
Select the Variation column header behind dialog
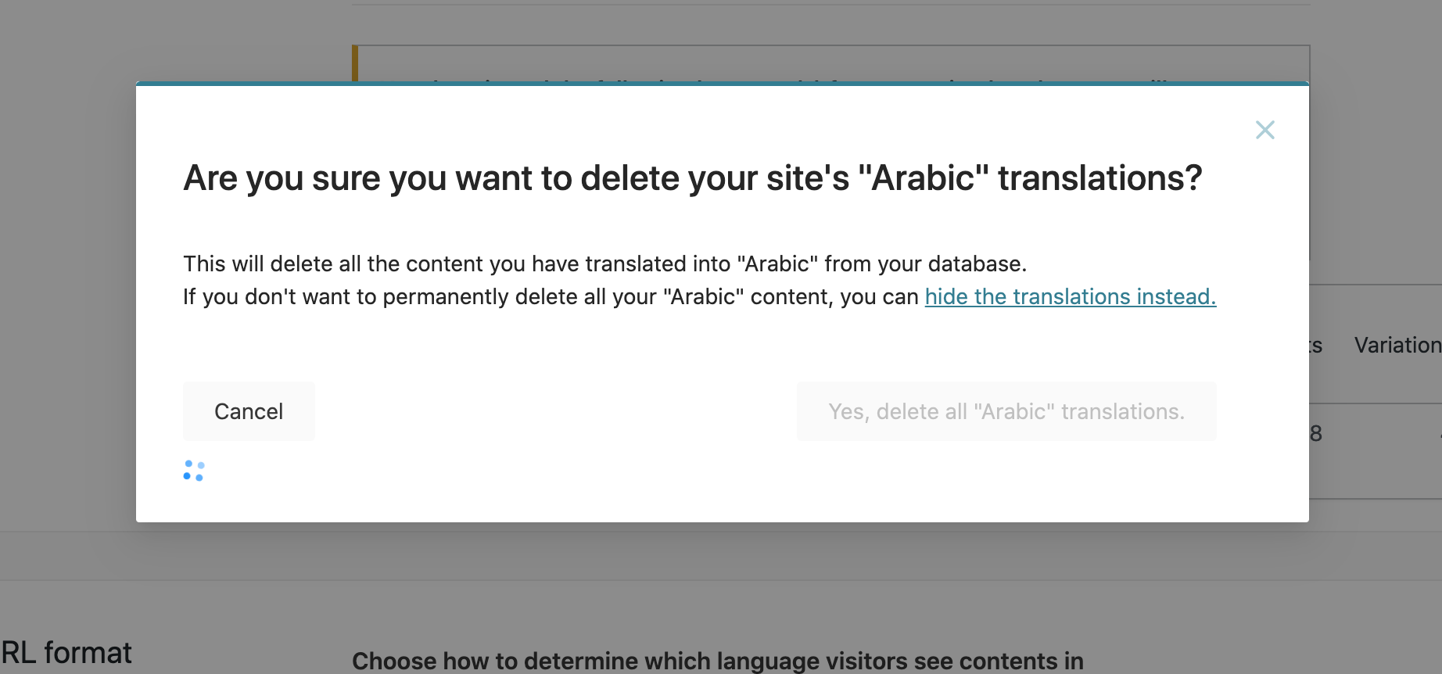[x=1397, y=345]
